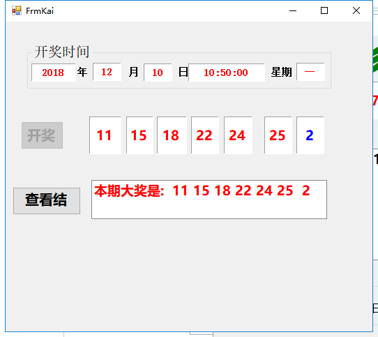
Task: Maximize the FrmKai window
Action: pos(324,10)
